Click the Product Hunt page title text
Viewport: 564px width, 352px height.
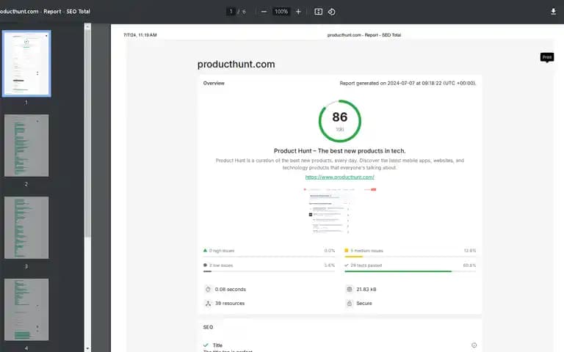pos(339,151)
